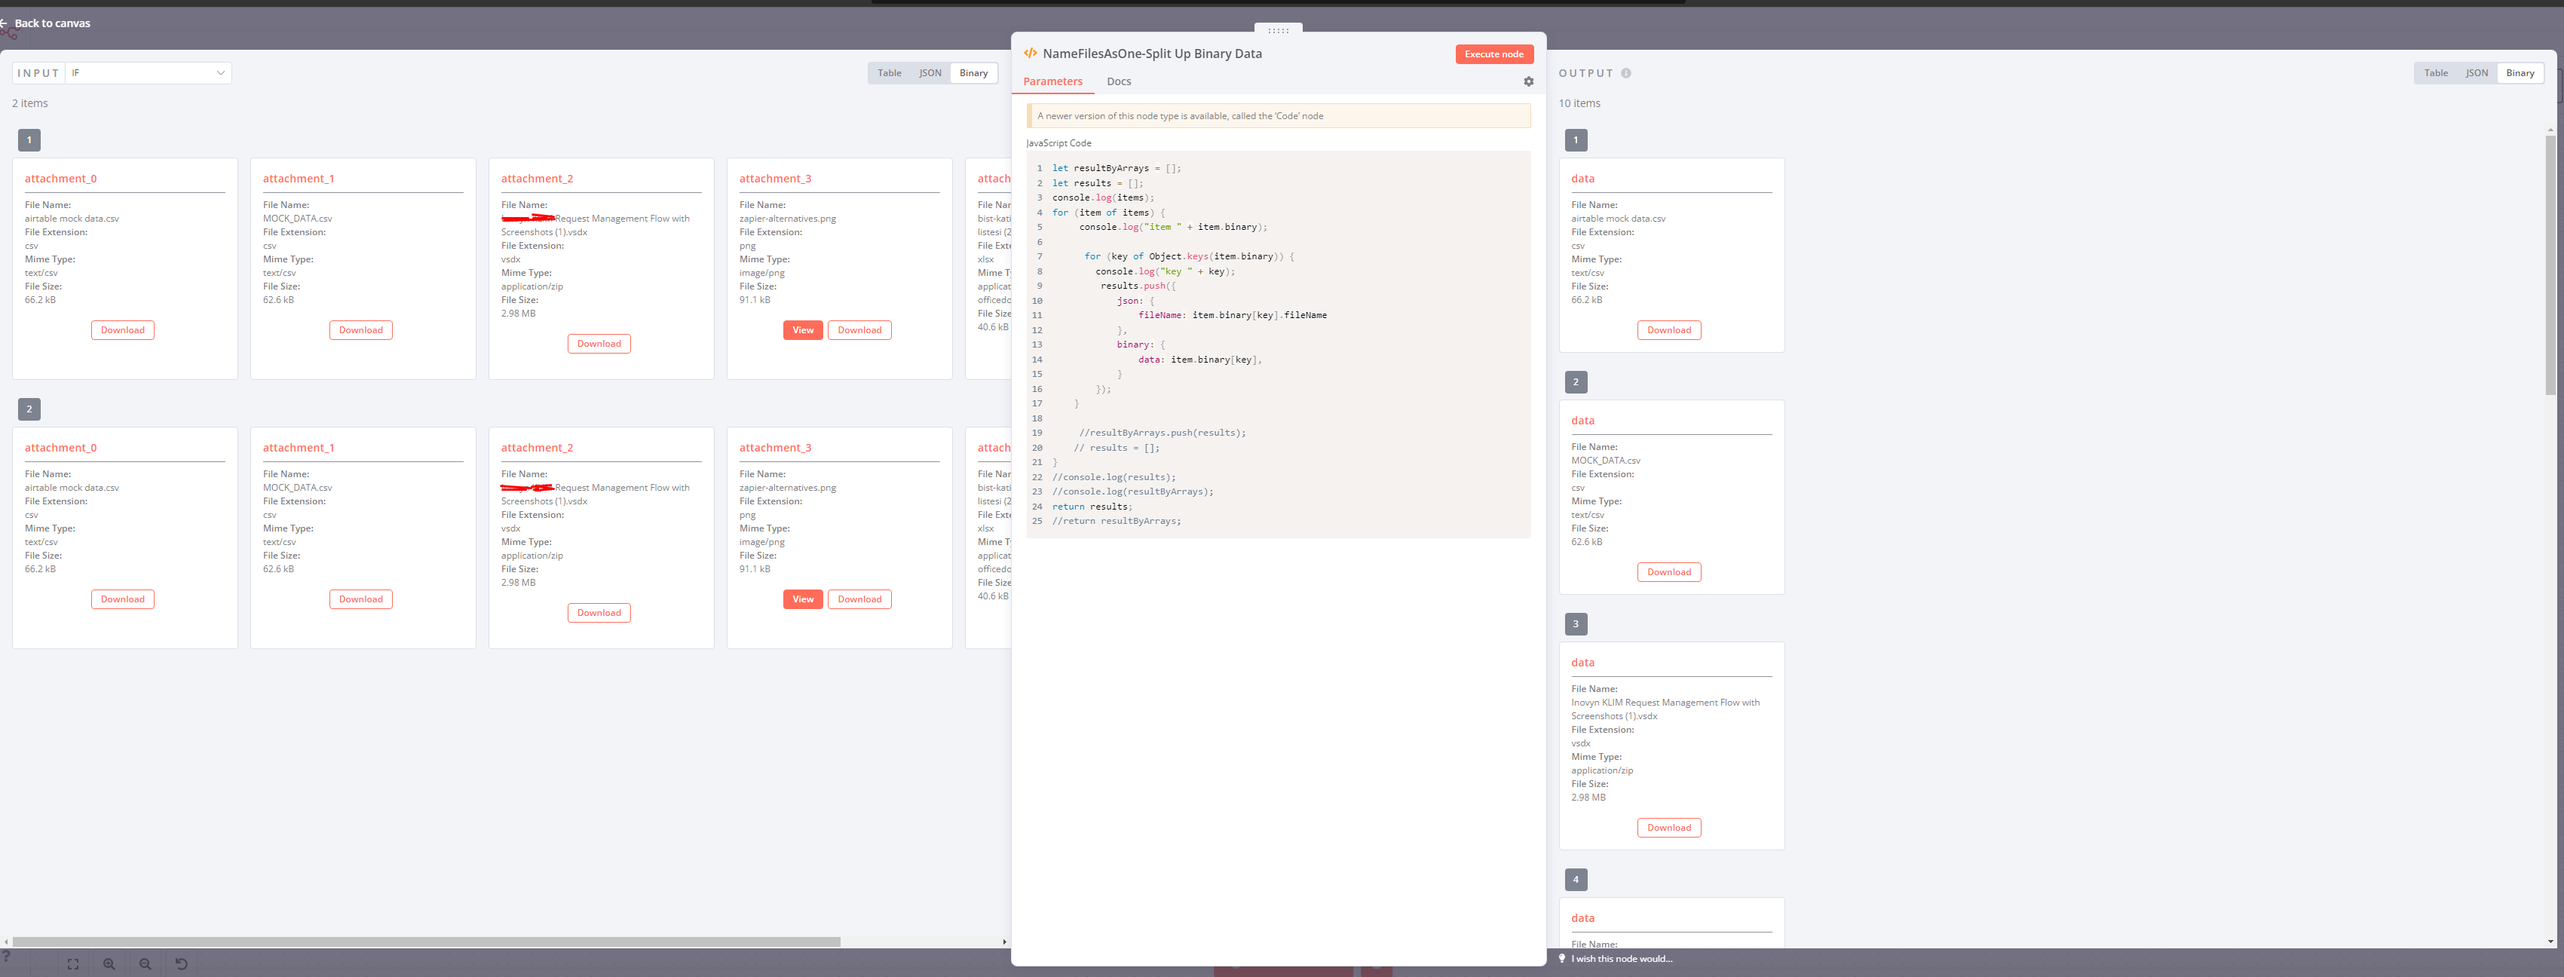View zapier-alternatives.png in first item
This screenshot has width=2564, height=977.
click(x=802, y=330)
